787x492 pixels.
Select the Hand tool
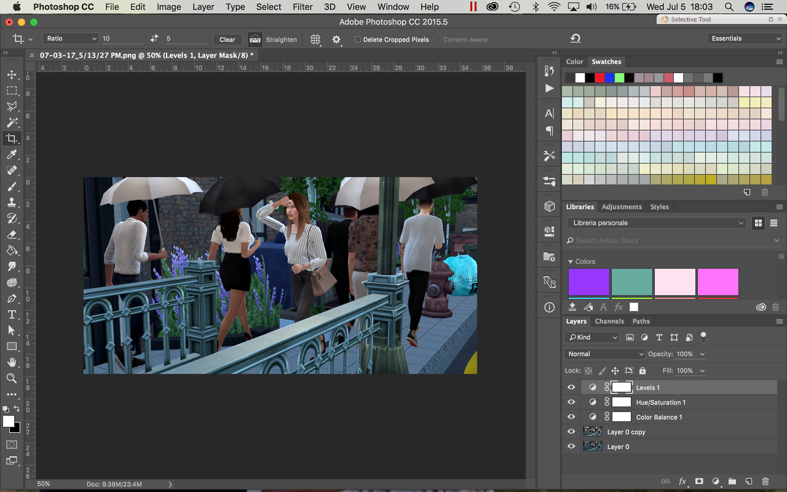12,362
